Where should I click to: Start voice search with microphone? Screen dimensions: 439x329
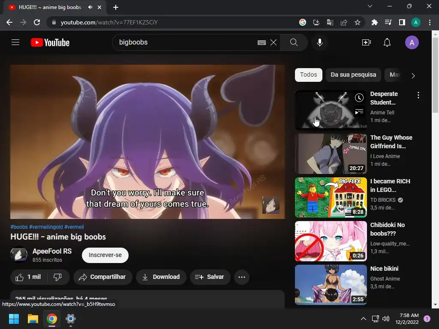coord(320,42)
